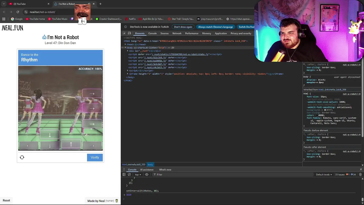Switch to the Elements panel tab

[140, 33]
